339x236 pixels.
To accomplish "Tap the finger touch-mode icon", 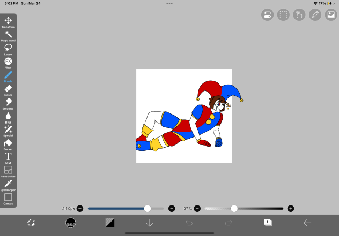I will coord(299,15).
